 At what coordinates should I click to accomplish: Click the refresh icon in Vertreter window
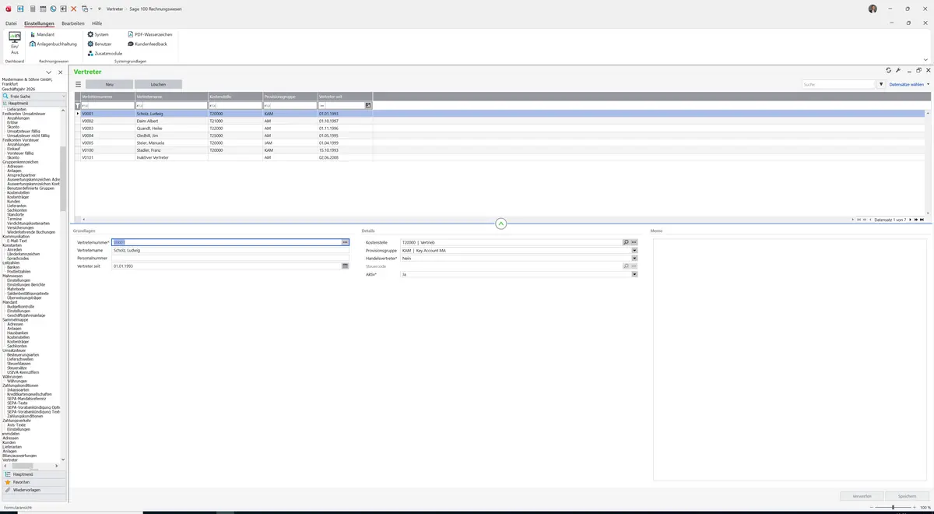(889, 71)
